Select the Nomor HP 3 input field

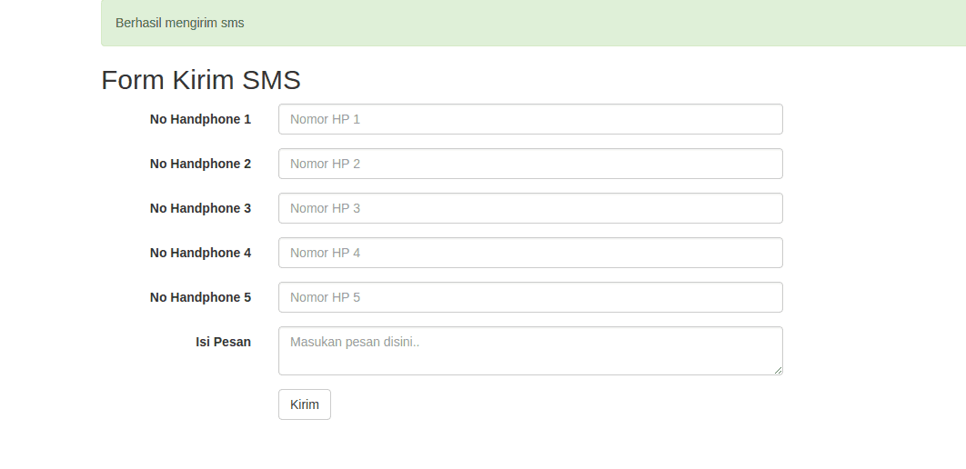[529, 208]
